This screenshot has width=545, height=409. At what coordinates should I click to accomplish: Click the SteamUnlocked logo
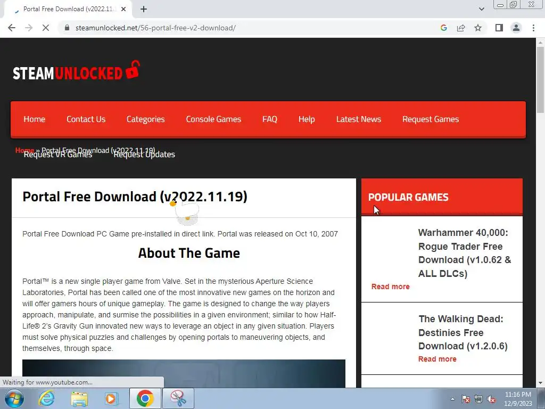(x=77, y=71)
